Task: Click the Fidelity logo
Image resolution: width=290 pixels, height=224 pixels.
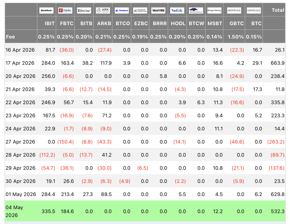Action: pyautogui.click(x=65, y=10)
